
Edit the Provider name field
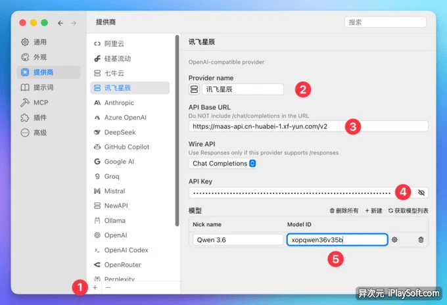[243, 89]
